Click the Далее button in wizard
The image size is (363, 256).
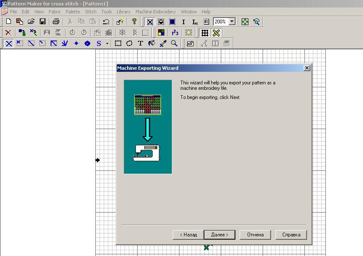tap(219, 235)
